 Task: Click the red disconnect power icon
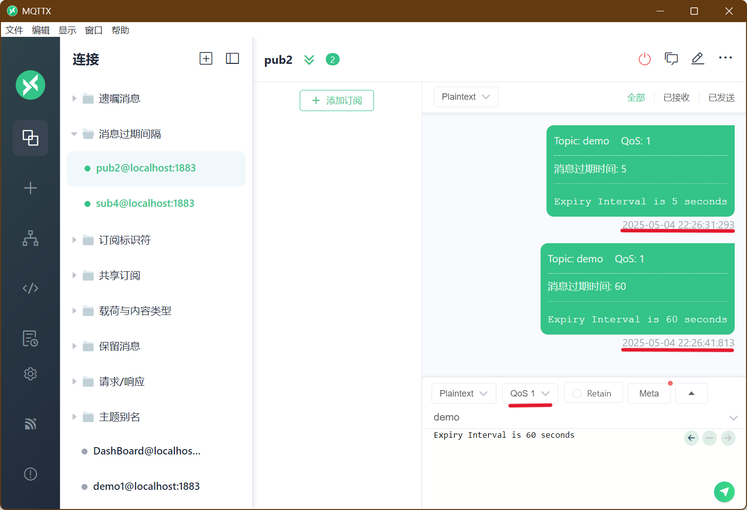[x=644, y=59]
